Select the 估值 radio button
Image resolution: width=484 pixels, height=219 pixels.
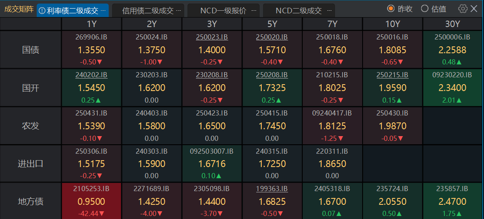click(425, 9)
